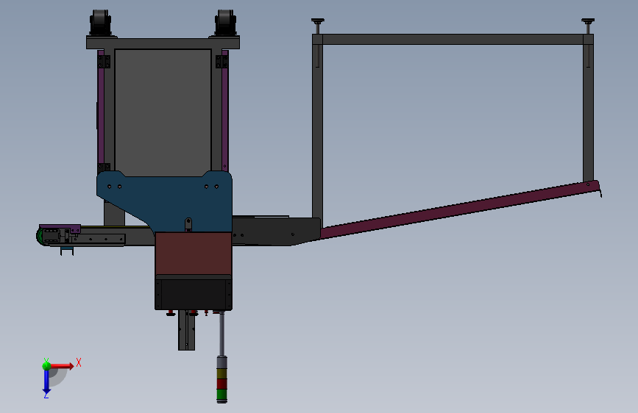Select the gray pole of the signal tower
The image size is (638, 413).
tap(221, 334)
